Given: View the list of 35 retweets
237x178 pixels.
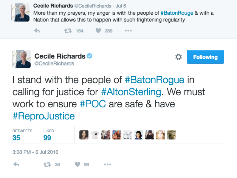Looking at the screenshot, I should coord(22,135).
